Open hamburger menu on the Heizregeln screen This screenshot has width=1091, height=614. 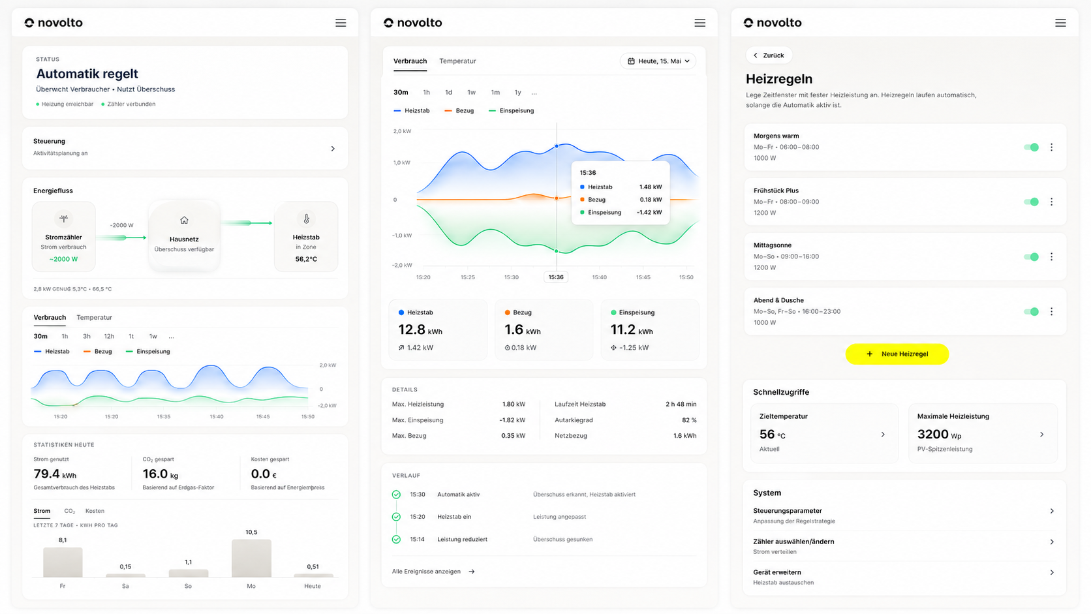coord(1060,23)
